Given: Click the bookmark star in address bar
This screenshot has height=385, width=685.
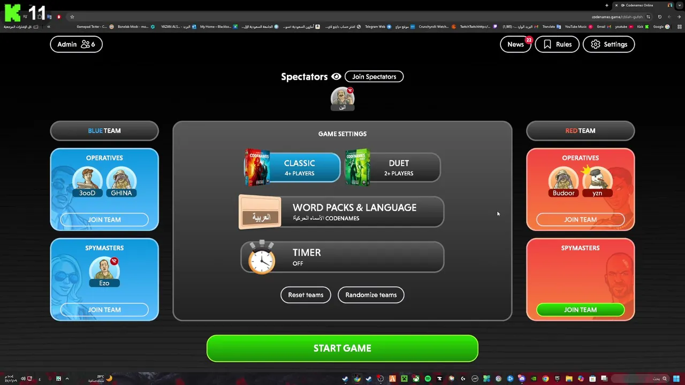Looking at the screenshot, I should tap(72, 17).
